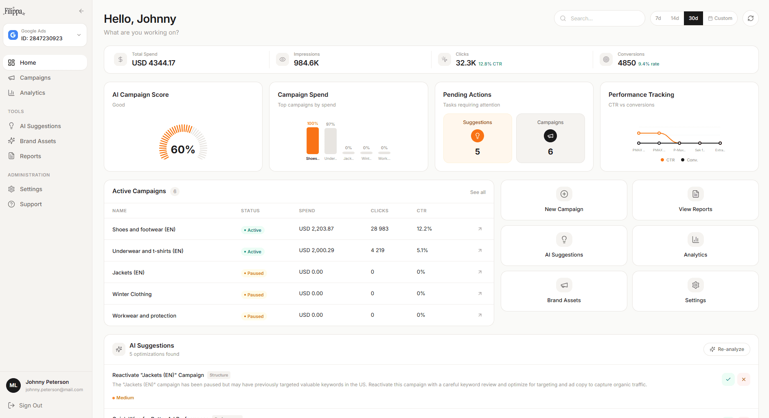
Task: Open the Custom date range picker
Action: click(x=720, y=18)
